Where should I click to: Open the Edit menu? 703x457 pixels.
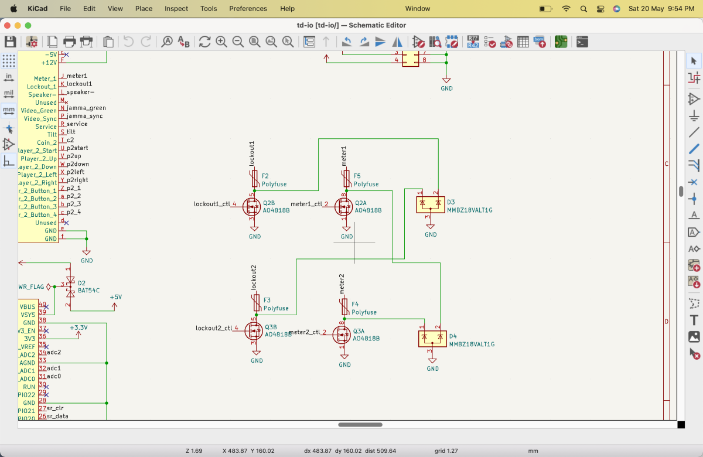click(x=89, y=9)
